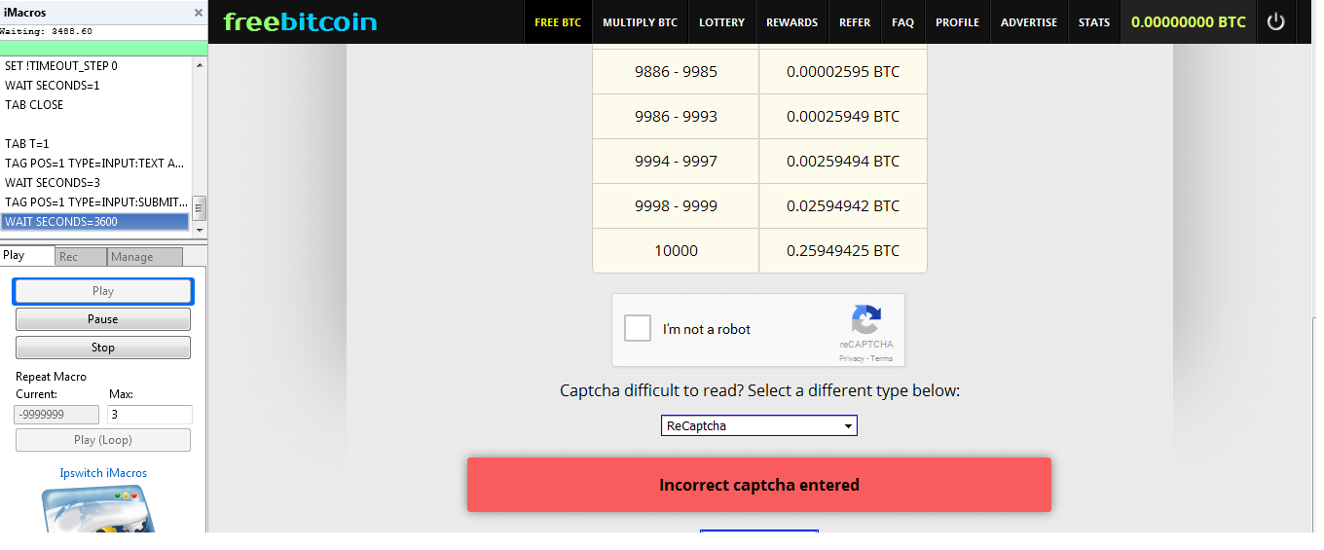Click the Max repeat input field
1324x550 pixels.
150,415
